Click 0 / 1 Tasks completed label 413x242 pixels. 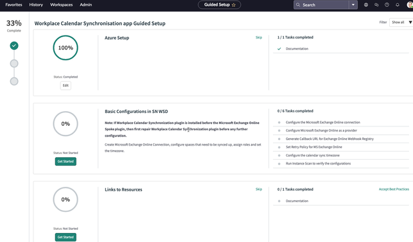coord(295,189)
